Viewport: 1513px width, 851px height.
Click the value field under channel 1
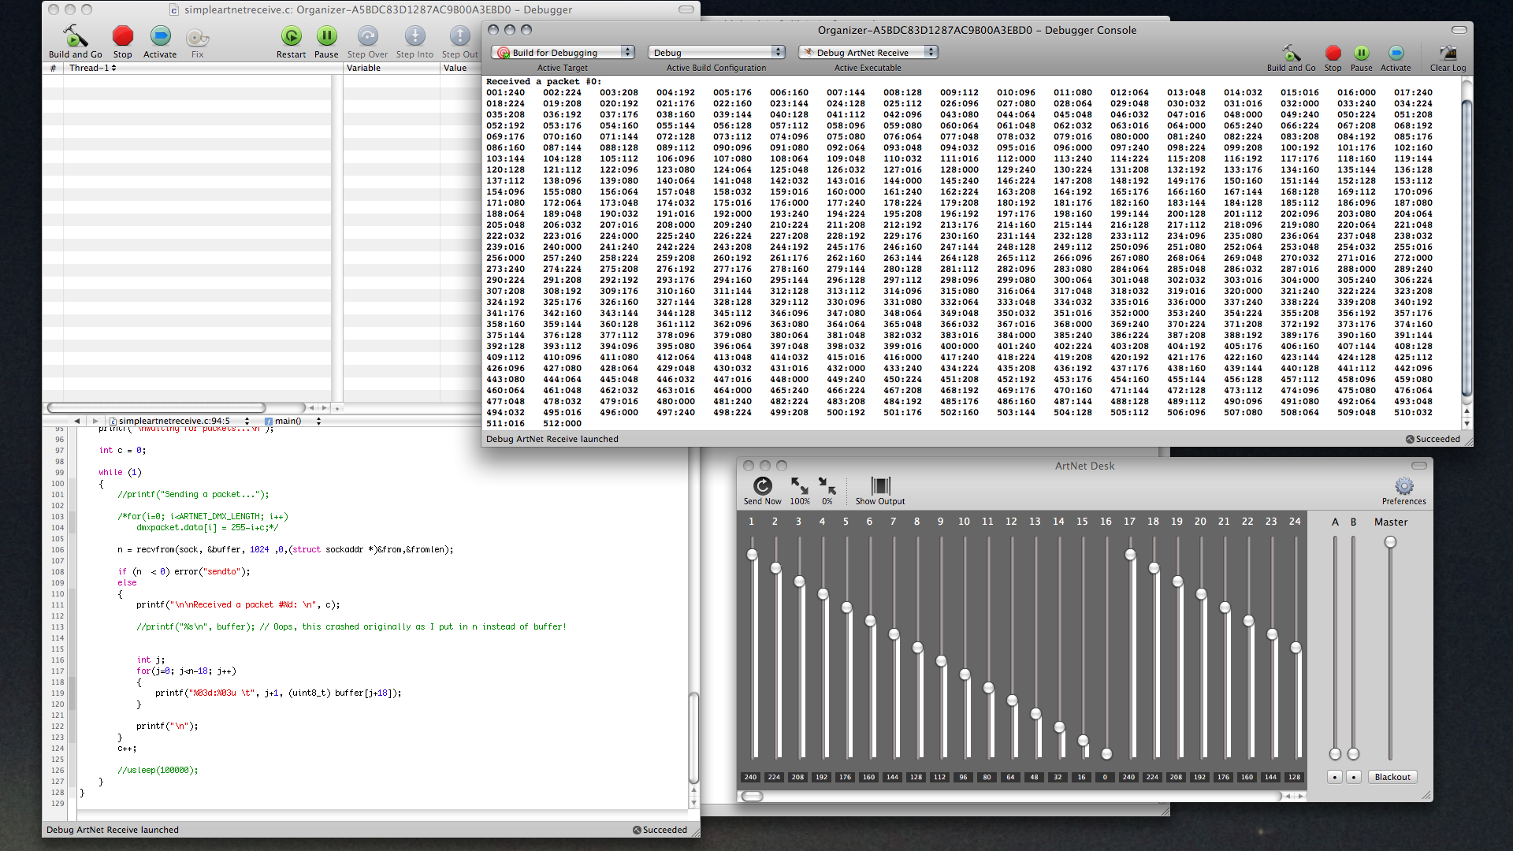tap(750, 777)
